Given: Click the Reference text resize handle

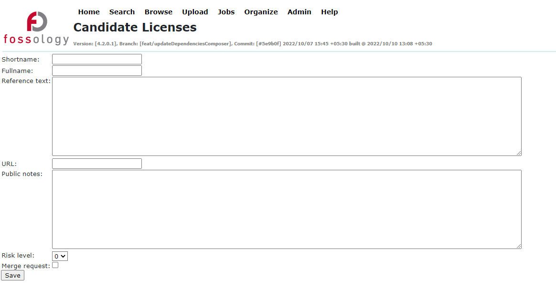Looking at the screenshot, I should tap(519, 153).
